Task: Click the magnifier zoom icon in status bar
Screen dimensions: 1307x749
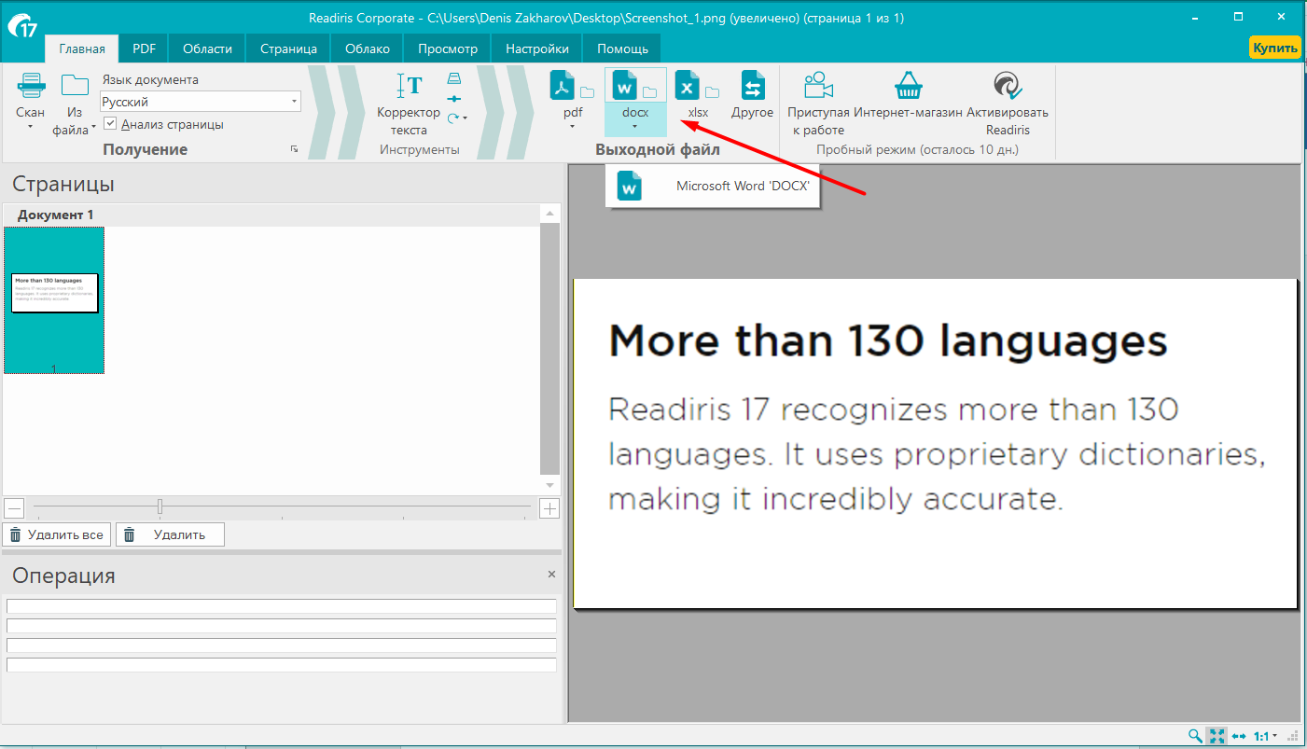Action: 1195,736
